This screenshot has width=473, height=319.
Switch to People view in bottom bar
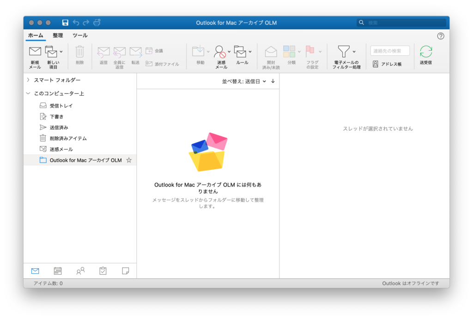[x=80, y=271]
